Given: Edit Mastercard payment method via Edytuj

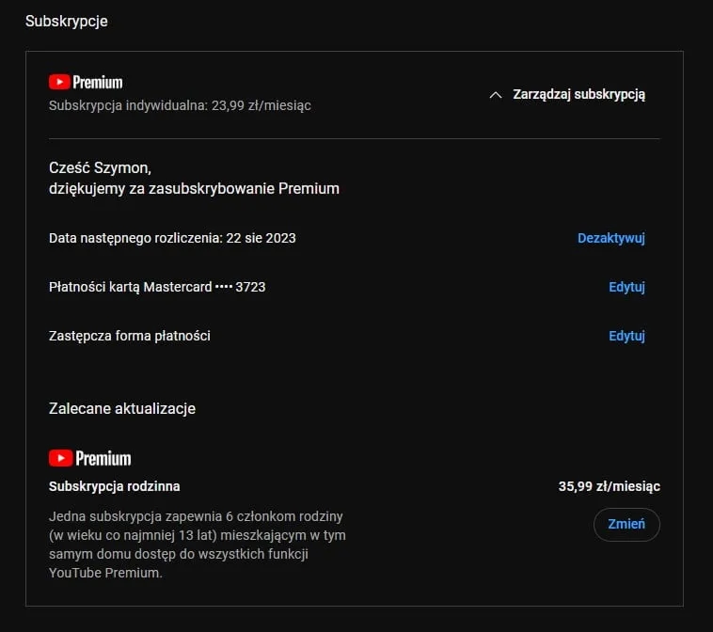Looking at the screenshot, I should 626,287.
